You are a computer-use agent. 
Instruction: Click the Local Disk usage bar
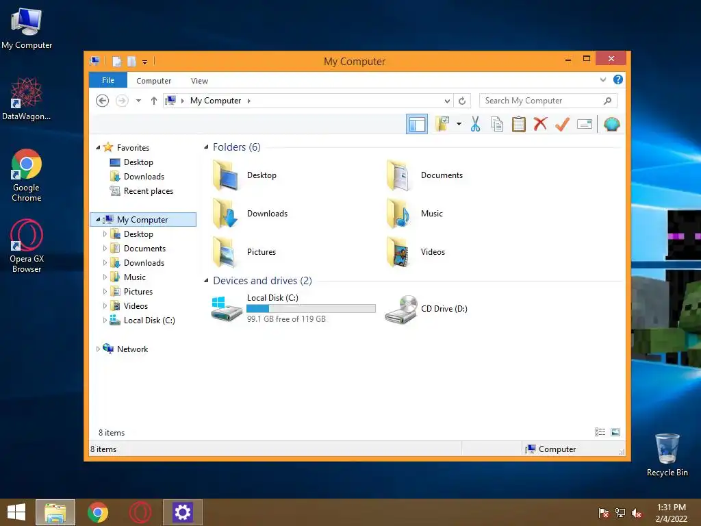pos(311,309)
